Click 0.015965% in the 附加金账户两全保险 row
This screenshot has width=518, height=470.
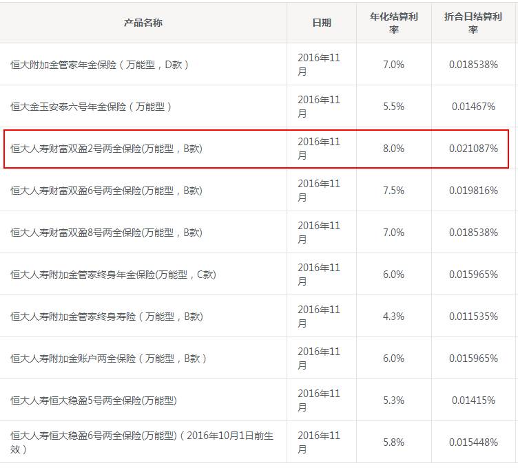point(473,358)
